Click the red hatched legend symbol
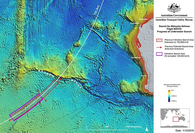The height and width of the screenshot is (133, 195). 159,40
